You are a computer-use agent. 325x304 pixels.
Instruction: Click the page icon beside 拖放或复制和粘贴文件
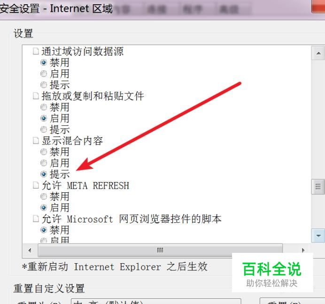(x=36, y=96)
